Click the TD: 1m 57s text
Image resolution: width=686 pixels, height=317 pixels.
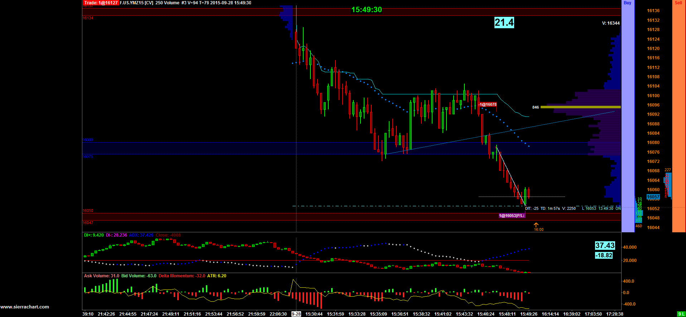pos(550,208)
